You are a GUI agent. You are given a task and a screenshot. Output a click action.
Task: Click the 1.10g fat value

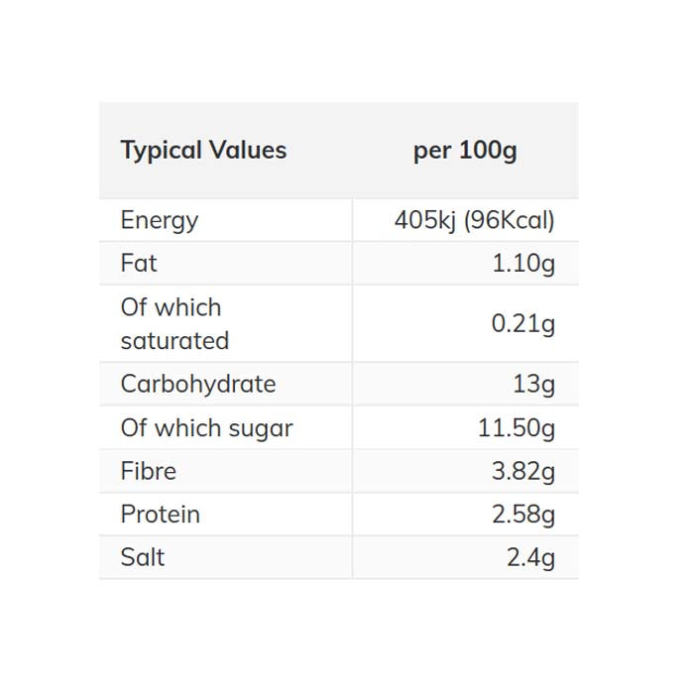pyautogui.click(x=523, y=264)
